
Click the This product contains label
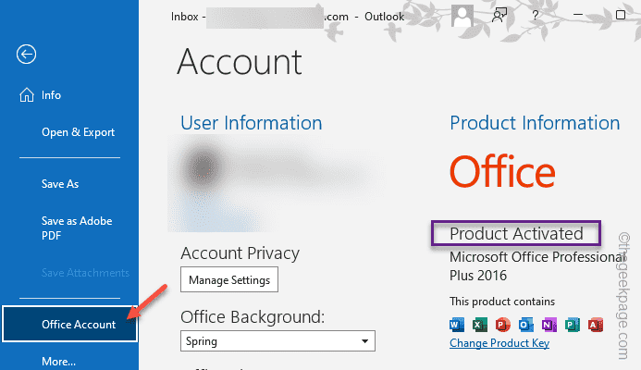tap(502, 302)
